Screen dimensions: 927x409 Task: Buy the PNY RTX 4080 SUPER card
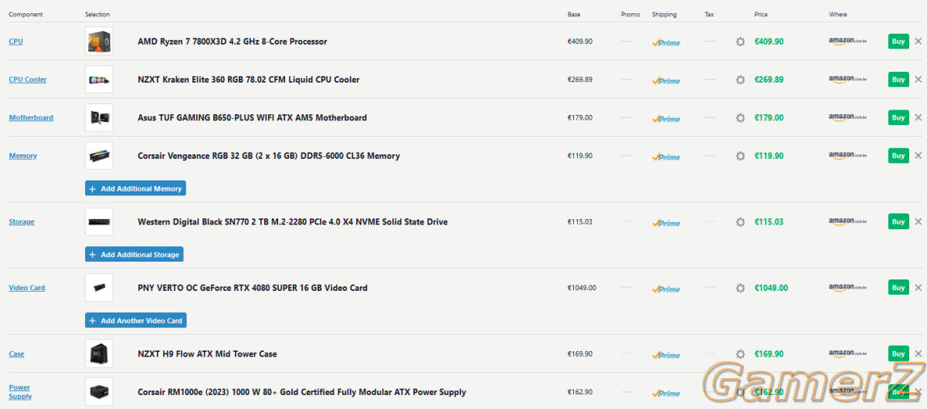click(x=898, y=288)
